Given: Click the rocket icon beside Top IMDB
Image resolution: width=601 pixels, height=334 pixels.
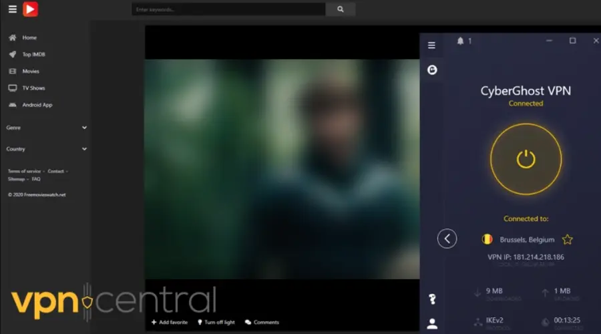Looking at the screenshot, I should (13, 55).
